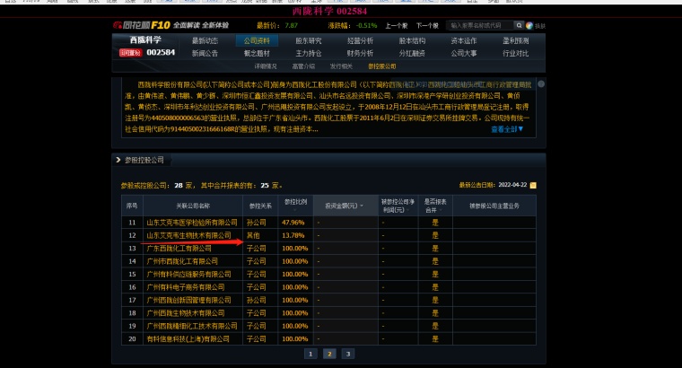
Task: Click company 广州有料电子商务有限公司
Action: 185,287
